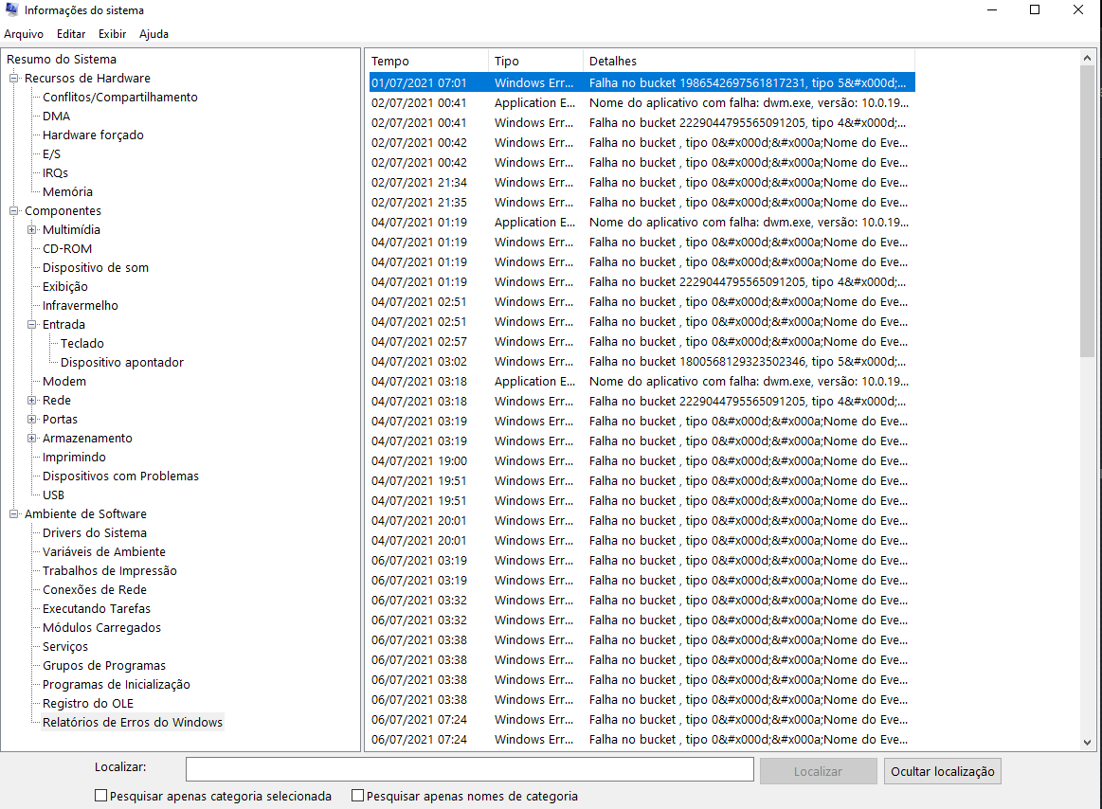1102x809 pixels.
Task: Select Registro do OLE
Action: pos(88,704)
